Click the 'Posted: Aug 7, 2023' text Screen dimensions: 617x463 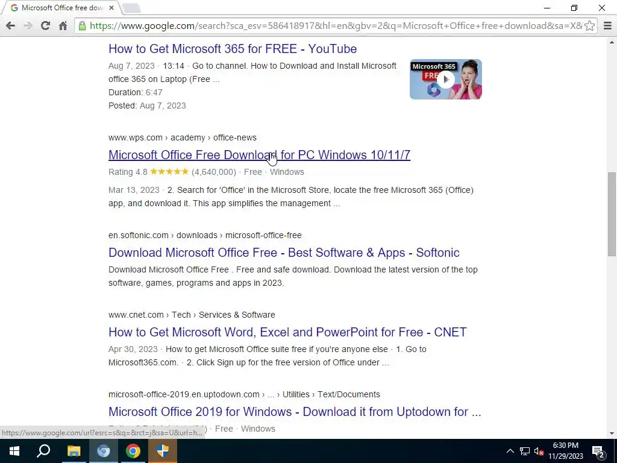click(147, 106)
